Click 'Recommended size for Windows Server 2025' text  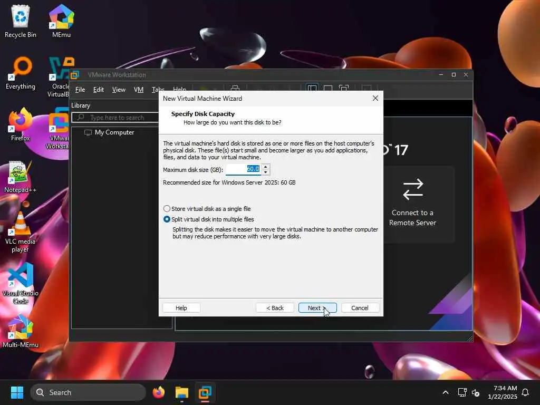click(x=229, y=182)
